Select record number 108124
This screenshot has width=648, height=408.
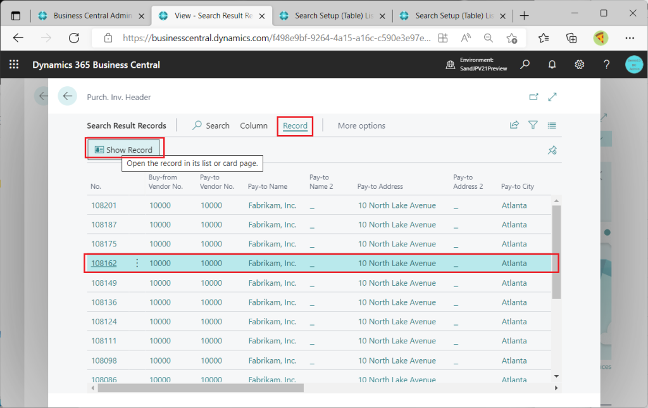click(104, 321)
